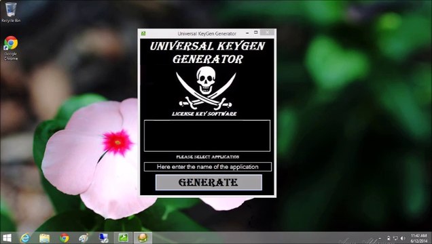Image resolution: width=432 pixels, height=244 pixels.
Task: Close the Universal KeyGen Generator window
Action: [267, 32]
